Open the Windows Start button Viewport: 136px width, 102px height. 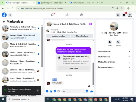pos(3,99)
